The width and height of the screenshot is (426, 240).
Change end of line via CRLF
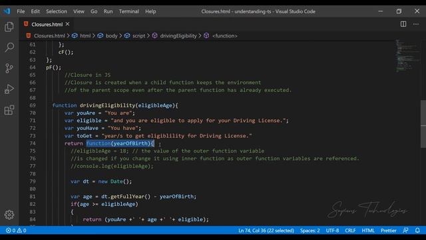[350, 231]
